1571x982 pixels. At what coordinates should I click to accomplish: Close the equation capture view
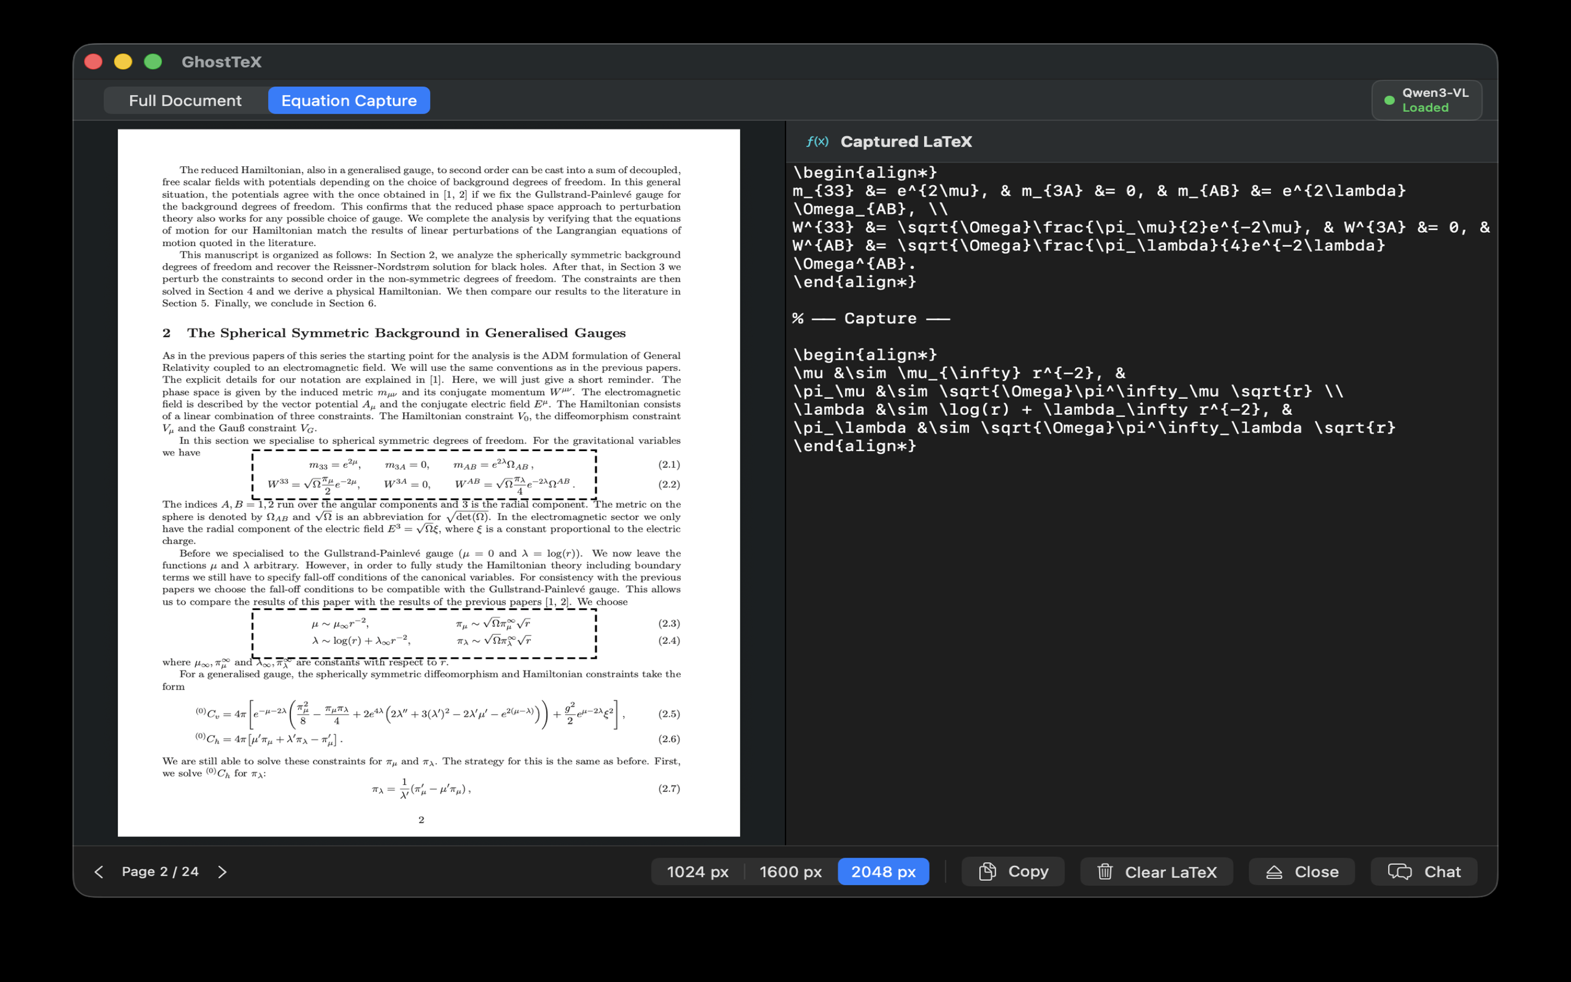1302,872
